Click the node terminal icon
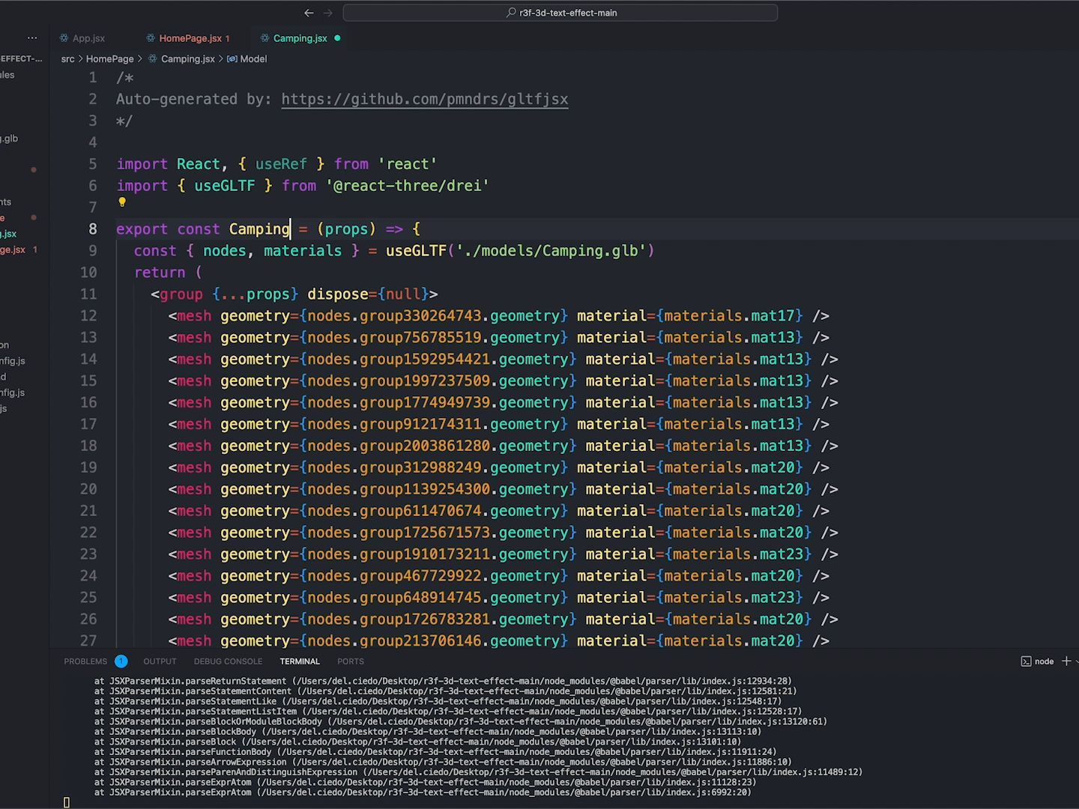 [x=1026, y=661]
